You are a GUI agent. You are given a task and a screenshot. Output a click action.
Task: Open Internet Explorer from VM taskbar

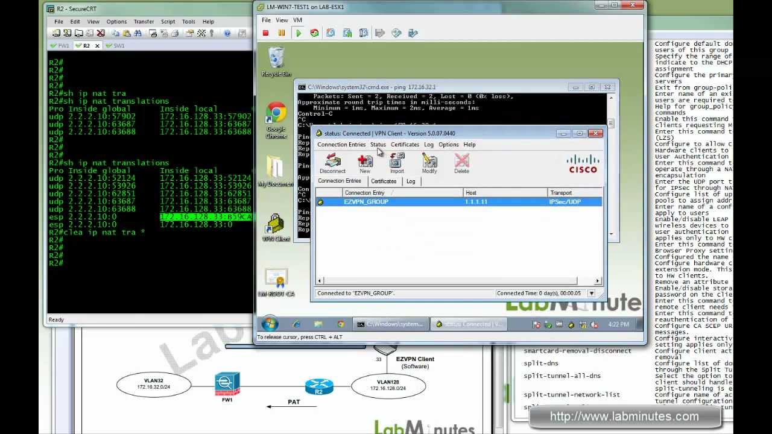pyautogui.click(x=296, y=324)
